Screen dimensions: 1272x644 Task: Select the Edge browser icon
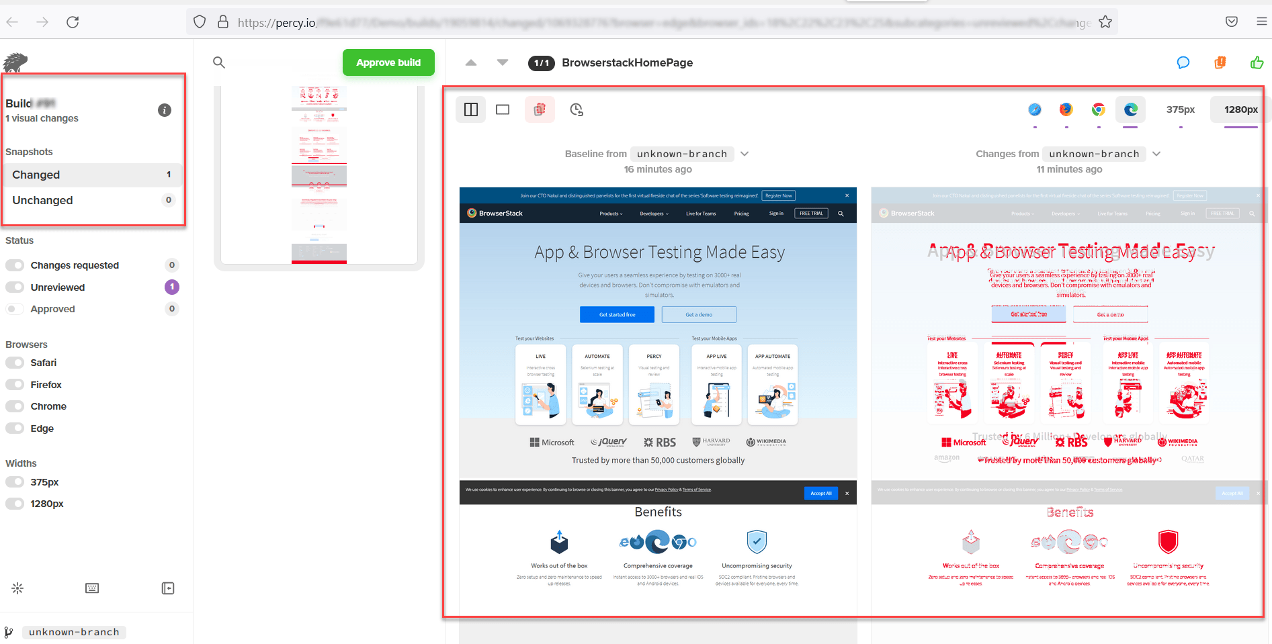pyautogui.click(x=1131, y=109)
